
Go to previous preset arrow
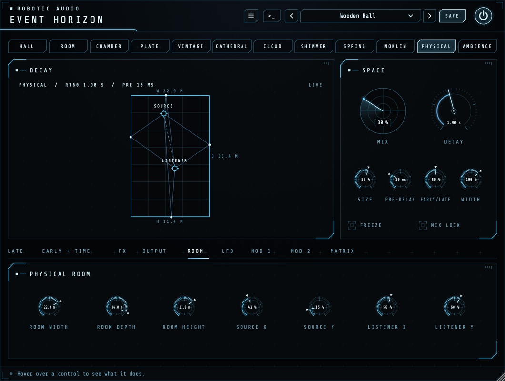click(x=292, y=16)
